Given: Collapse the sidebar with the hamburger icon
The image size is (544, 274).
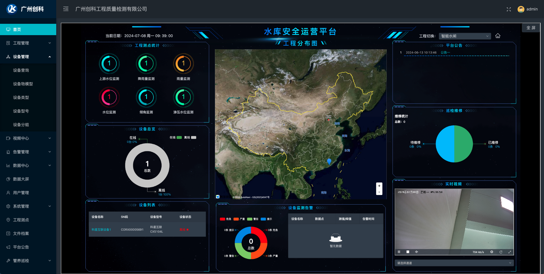Looking at the screenshot, I should [66, 9].
